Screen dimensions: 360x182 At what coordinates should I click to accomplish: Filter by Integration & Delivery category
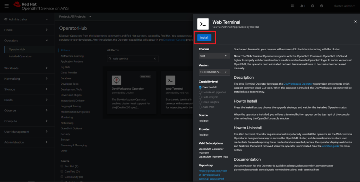(x=72, y=100)
